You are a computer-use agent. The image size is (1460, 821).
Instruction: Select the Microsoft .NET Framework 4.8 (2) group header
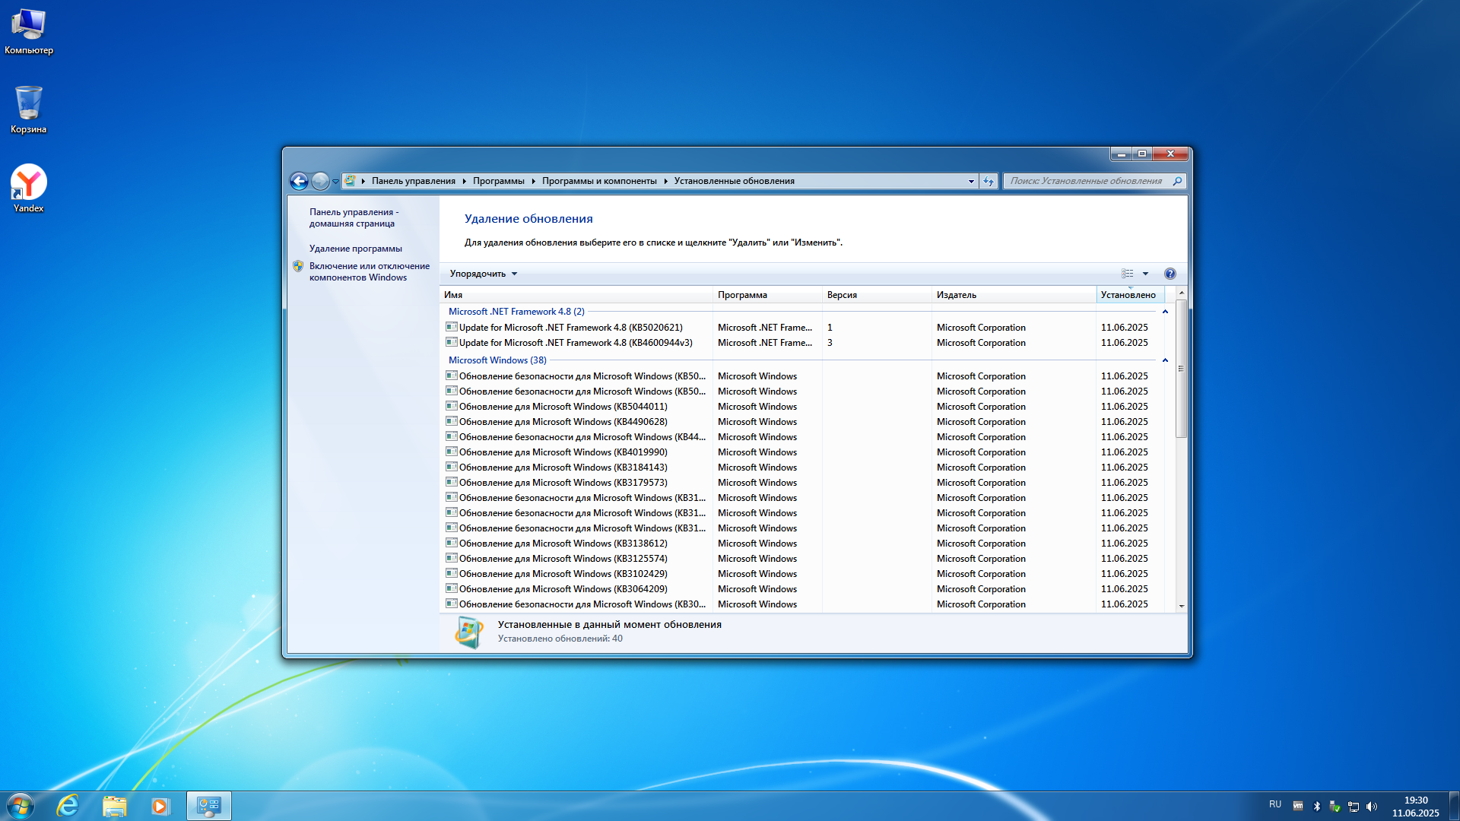click(x=516, y=312)
